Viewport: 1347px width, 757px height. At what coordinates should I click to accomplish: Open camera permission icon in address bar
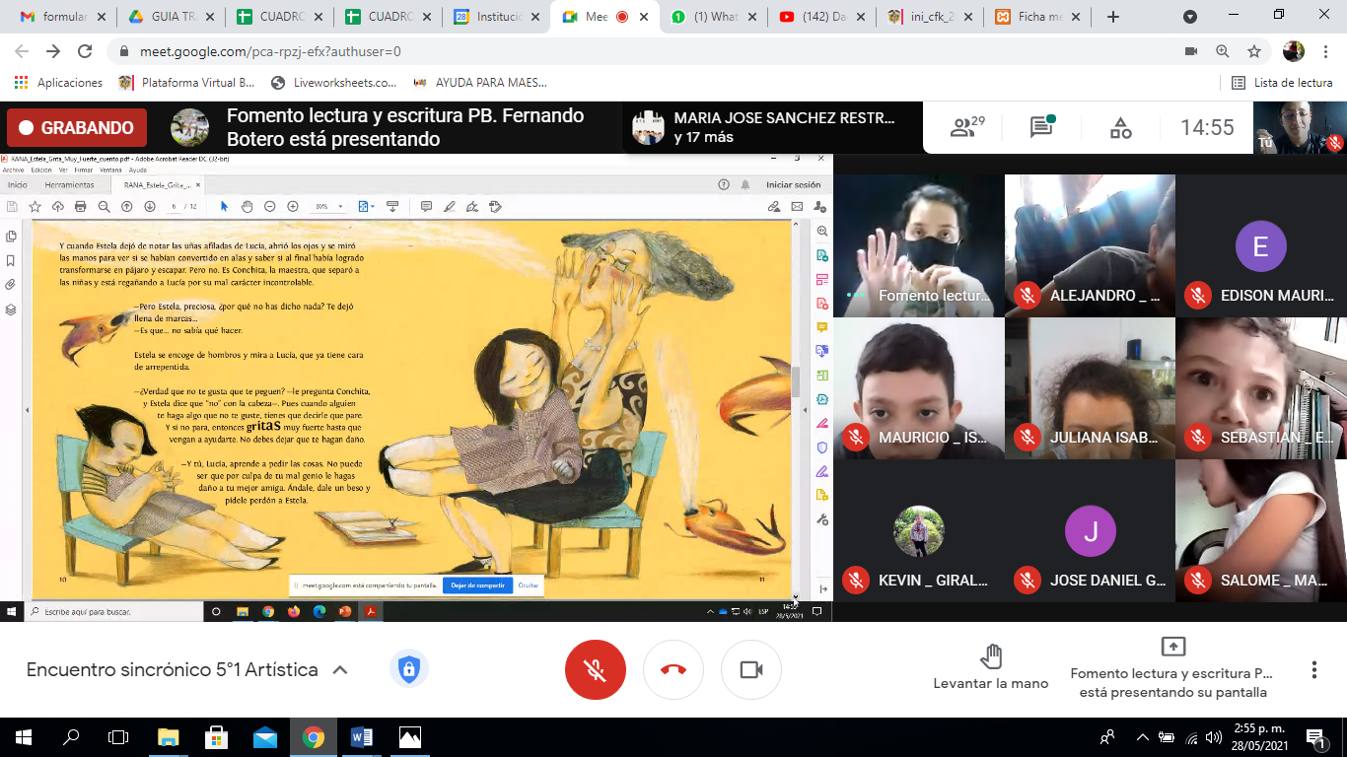coord(1190,51)
